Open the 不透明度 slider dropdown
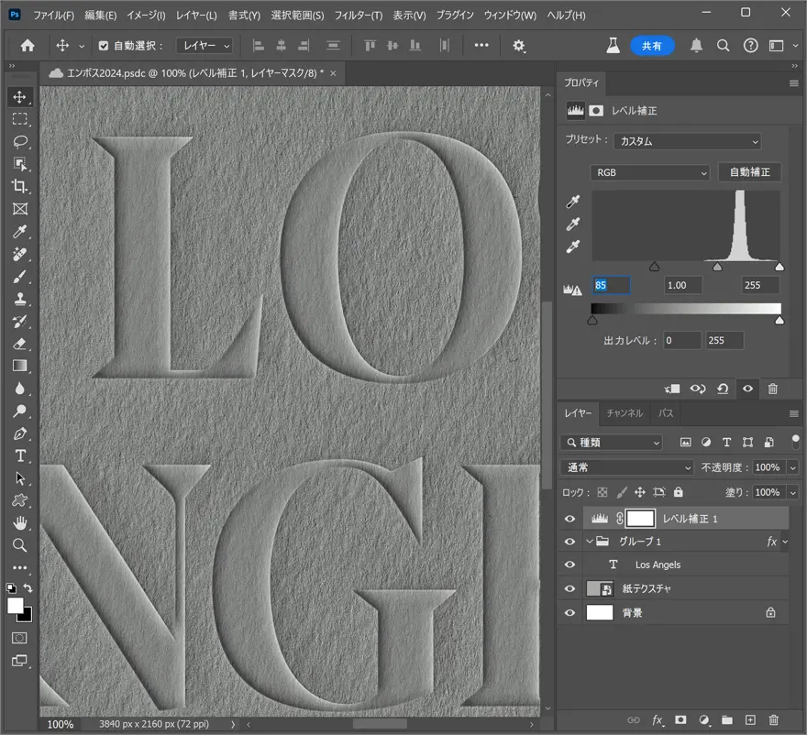 [x=792, y=467]
